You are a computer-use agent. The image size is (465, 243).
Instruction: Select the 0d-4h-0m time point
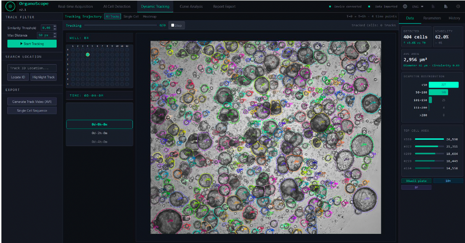pos(99,142)
